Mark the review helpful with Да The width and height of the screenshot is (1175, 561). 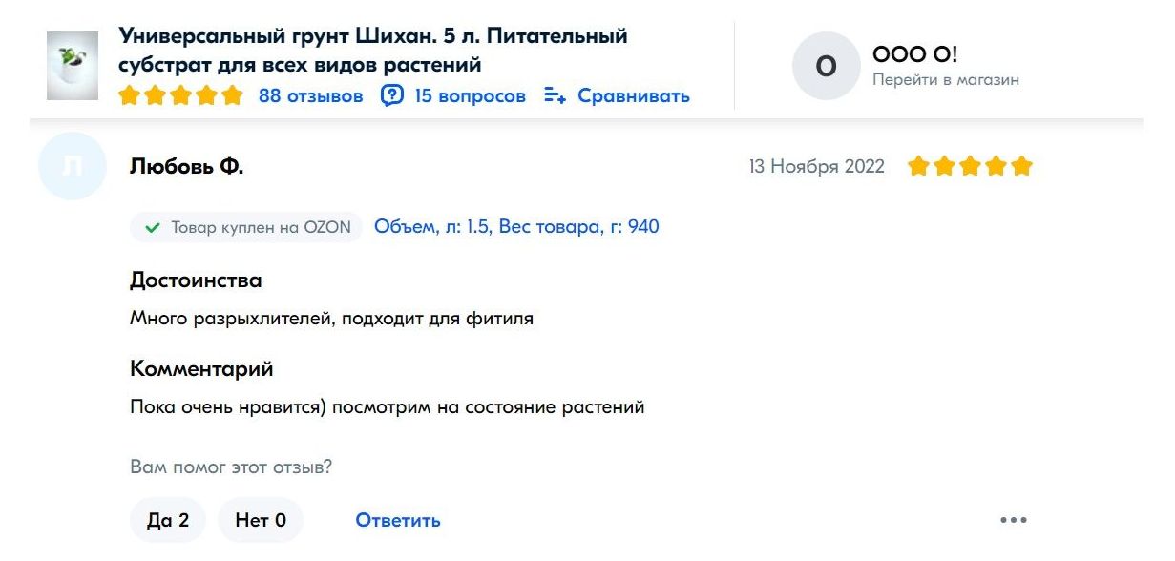(168, 520)
